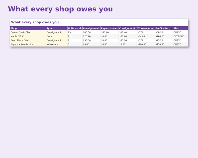Select the $50.40 payouts cell

point(109,32)
